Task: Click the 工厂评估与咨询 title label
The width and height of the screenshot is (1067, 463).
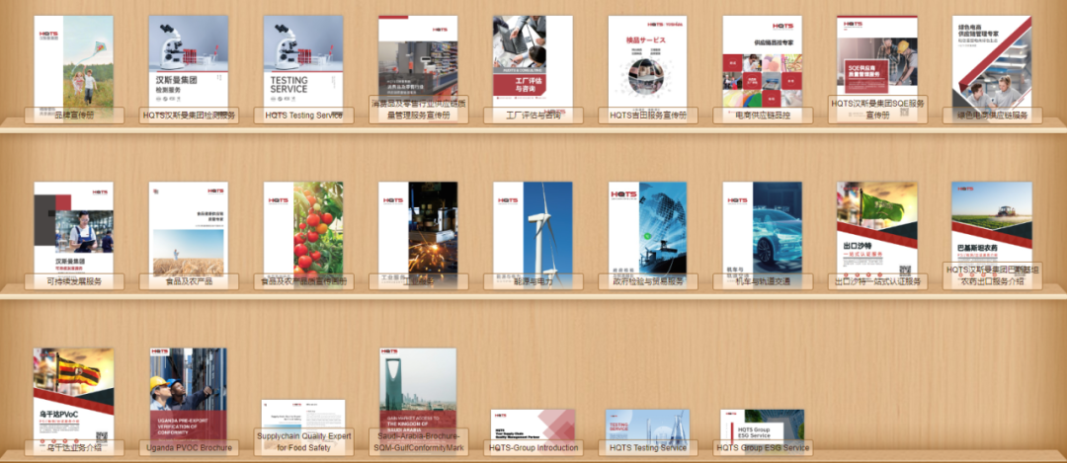Action: pos(533,116)
